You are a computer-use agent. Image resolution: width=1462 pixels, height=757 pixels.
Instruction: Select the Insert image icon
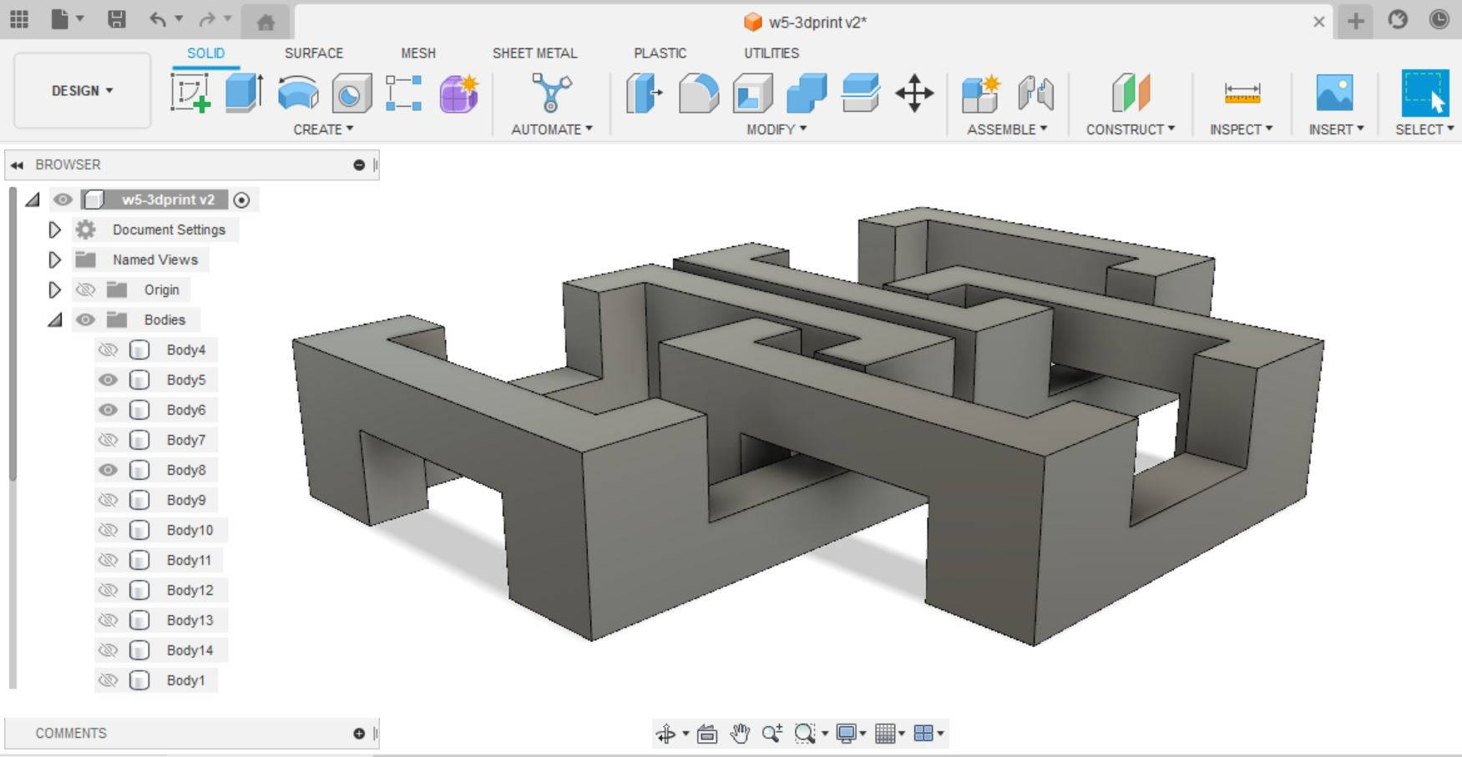click(x=1334, y=92)
